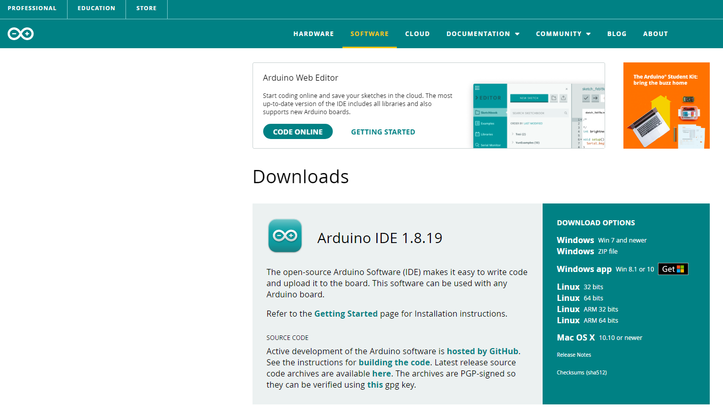Open the Education top tab
The image size is (723, 411).
[97, 8]
